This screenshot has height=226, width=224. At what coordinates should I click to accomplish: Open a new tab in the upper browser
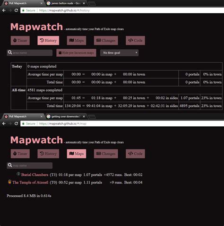click(92, 3)
